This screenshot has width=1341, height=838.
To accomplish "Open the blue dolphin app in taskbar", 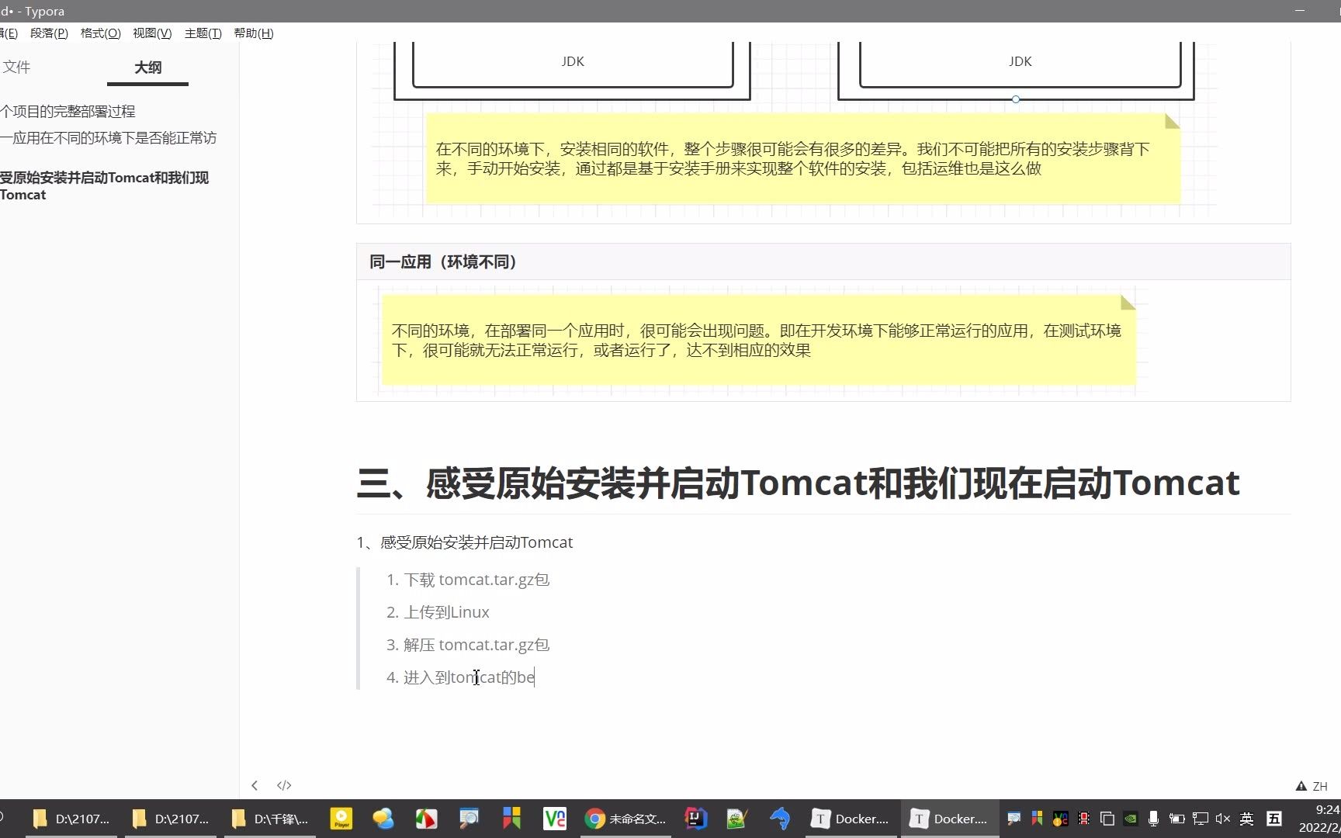I will pos(779,819).
